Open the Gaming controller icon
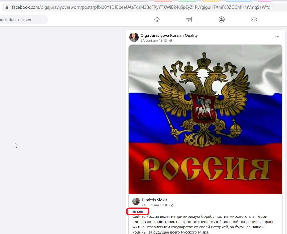The width and height of the screenshot is (287, 234). [254, 19]
